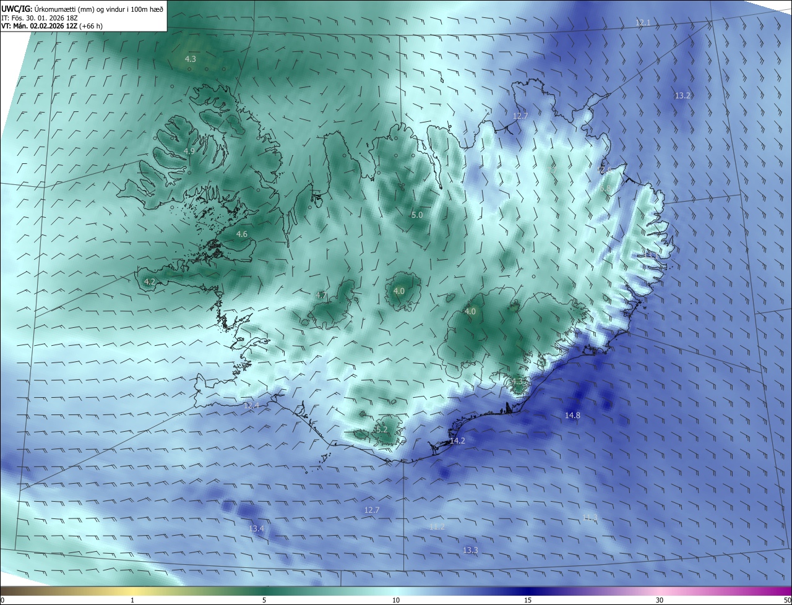Click the 14.8 value over the southeast sea
792x605 pixels.
click(572, 415)
